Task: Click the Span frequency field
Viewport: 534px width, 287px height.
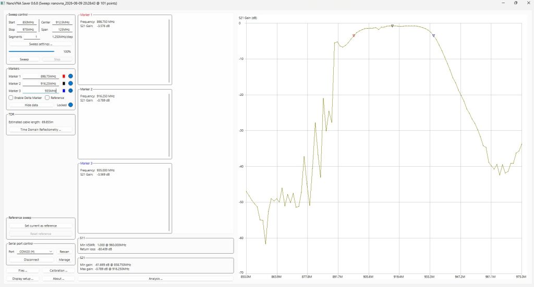Action: [x=63, y=30]
